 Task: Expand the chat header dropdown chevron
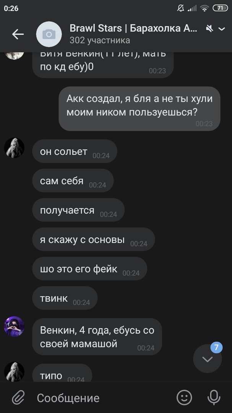pos(222,29)
